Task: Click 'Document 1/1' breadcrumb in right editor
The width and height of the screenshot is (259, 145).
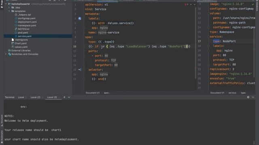Action: [217, 93]
